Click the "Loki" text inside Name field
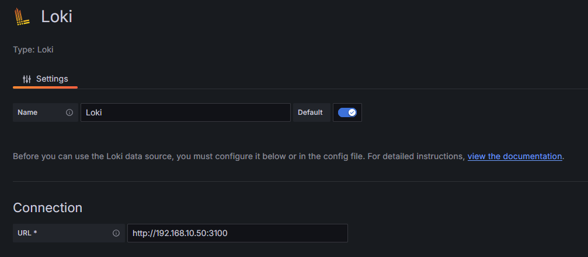588x257 pixels. pyautogui.click(x=94, y=112)
